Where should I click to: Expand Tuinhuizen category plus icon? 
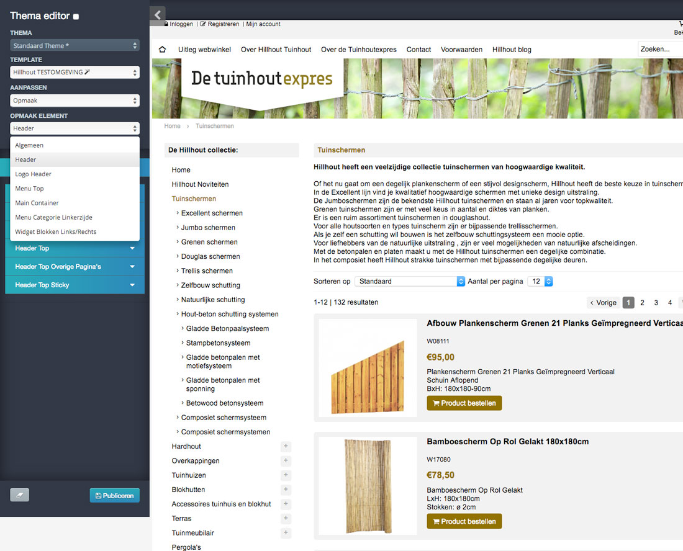point(286,475)
